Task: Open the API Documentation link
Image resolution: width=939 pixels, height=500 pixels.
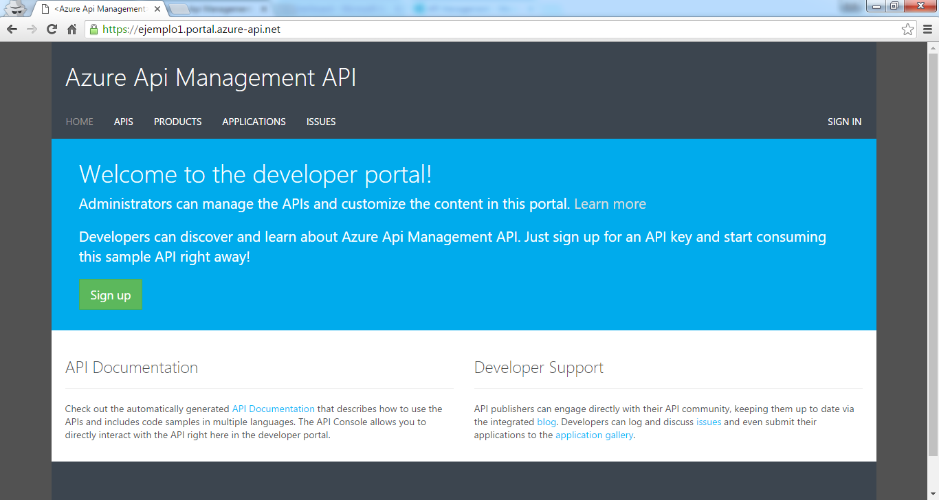Action: pyautogui.click(x=273, y=408)
